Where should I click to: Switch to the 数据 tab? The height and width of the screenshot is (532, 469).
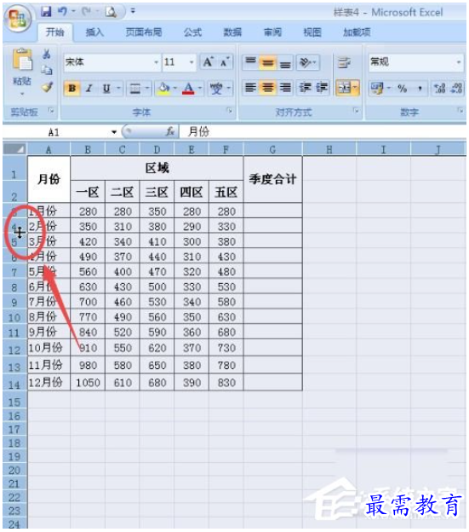(x=232, y=32)
